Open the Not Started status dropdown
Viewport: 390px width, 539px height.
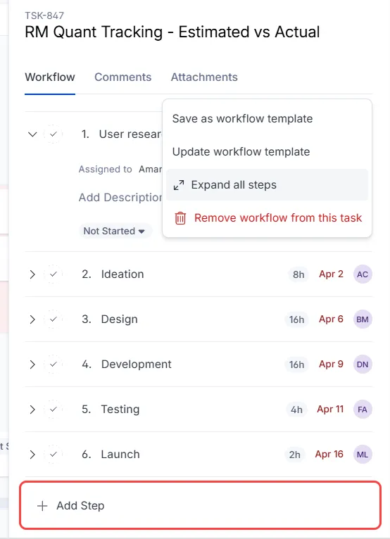point(115,231)
